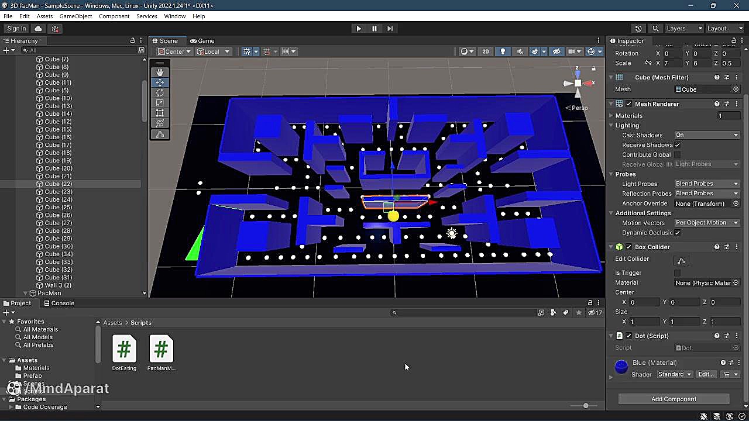Switch to the Game tab
Screen dimensions: 749x421
tap(202, 41)
